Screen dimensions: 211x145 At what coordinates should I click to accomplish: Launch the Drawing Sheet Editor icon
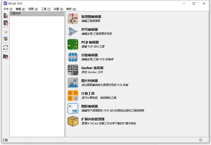tap(73, 108)
